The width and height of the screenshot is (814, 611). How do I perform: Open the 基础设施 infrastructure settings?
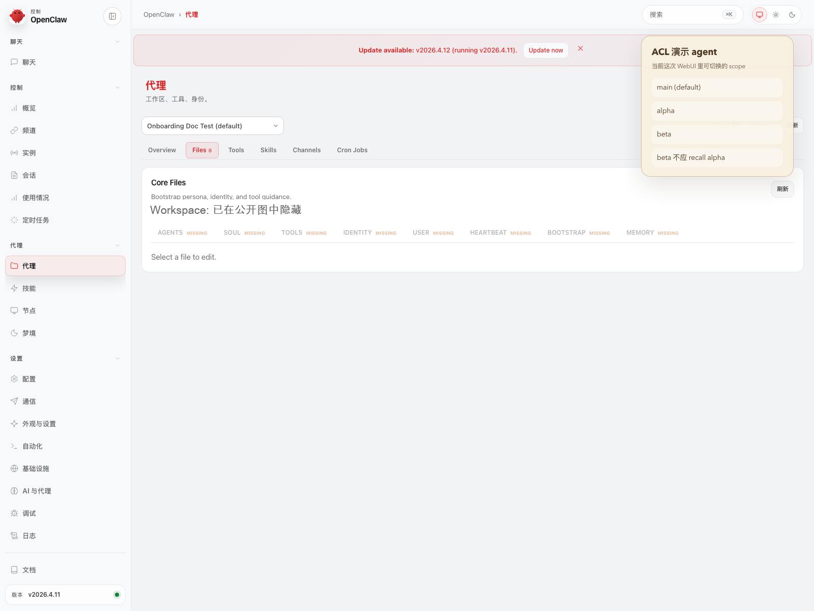65,468
